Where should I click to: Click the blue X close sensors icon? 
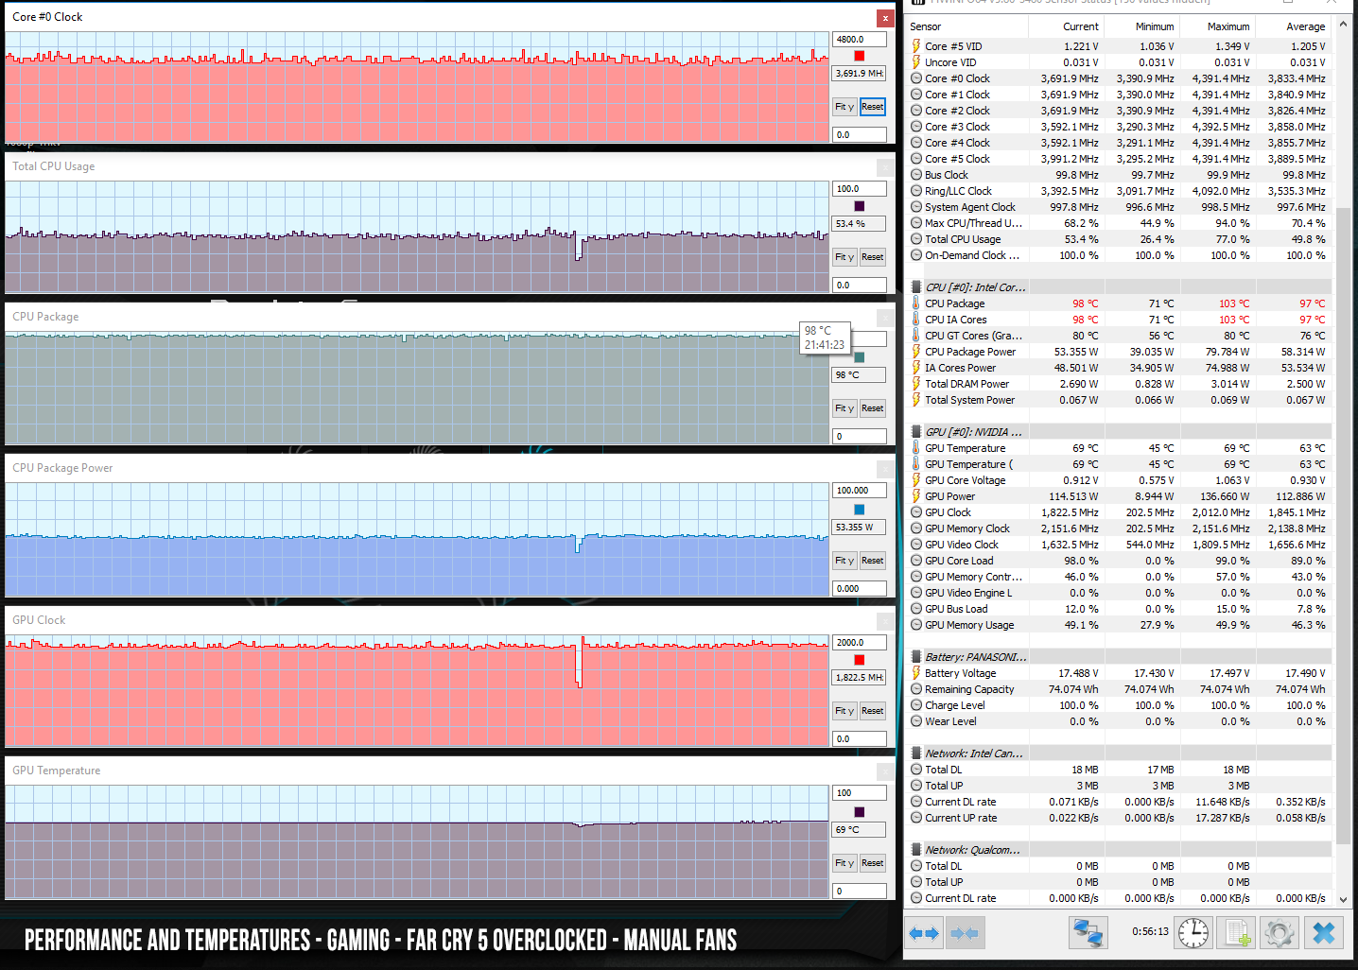pyautogui.click(x=1324, y=933)
